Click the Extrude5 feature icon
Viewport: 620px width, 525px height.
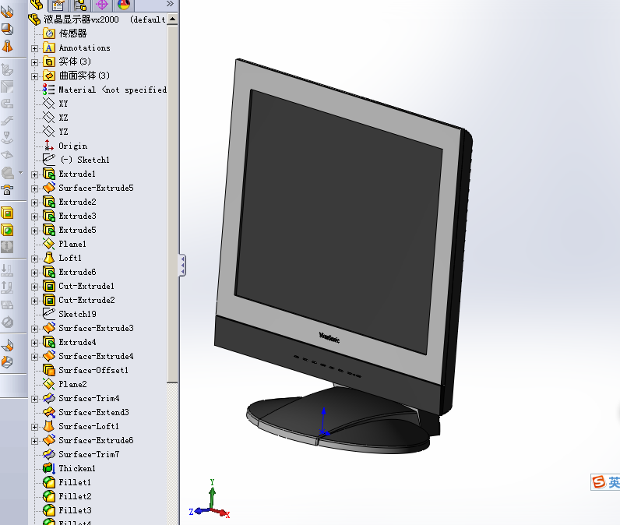pos(48,230)
